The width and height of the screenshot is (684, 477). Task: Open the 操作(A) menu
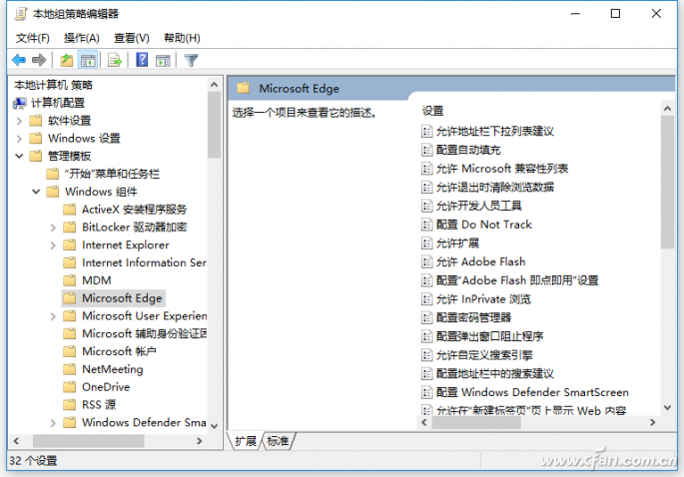pos(82,38)
